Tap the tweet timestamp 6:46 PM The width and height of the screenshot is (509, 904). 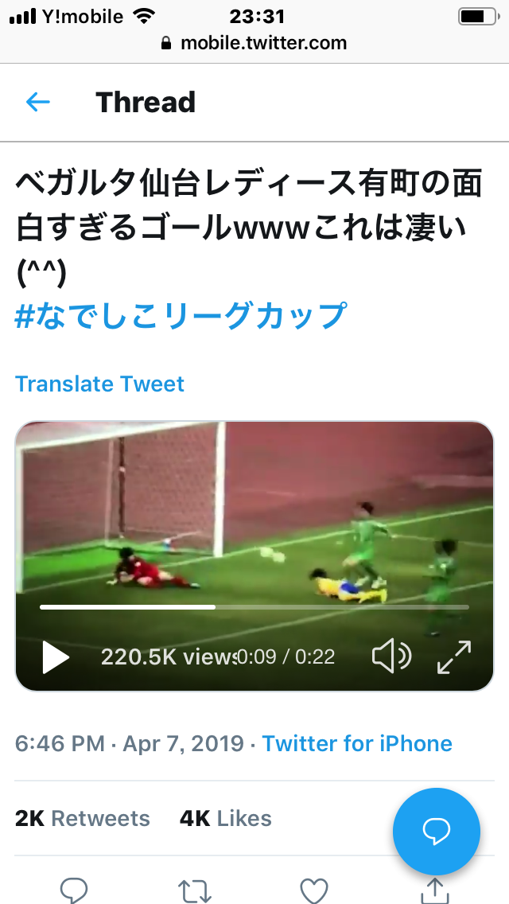[x=60, y=743]
